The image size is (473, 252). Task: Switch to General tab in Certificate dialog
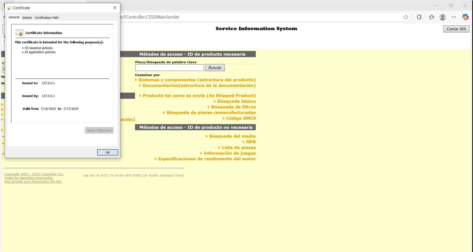[x=14, y=17]
